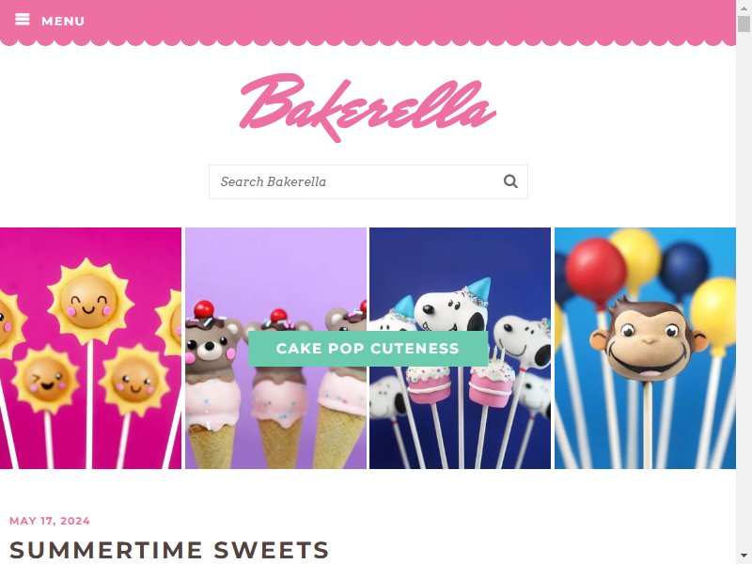Image resolution: width=752 pixels, height=564 pixels.
Task: Click the May 17, 2024 date link
Action: (x=50, y=521)
